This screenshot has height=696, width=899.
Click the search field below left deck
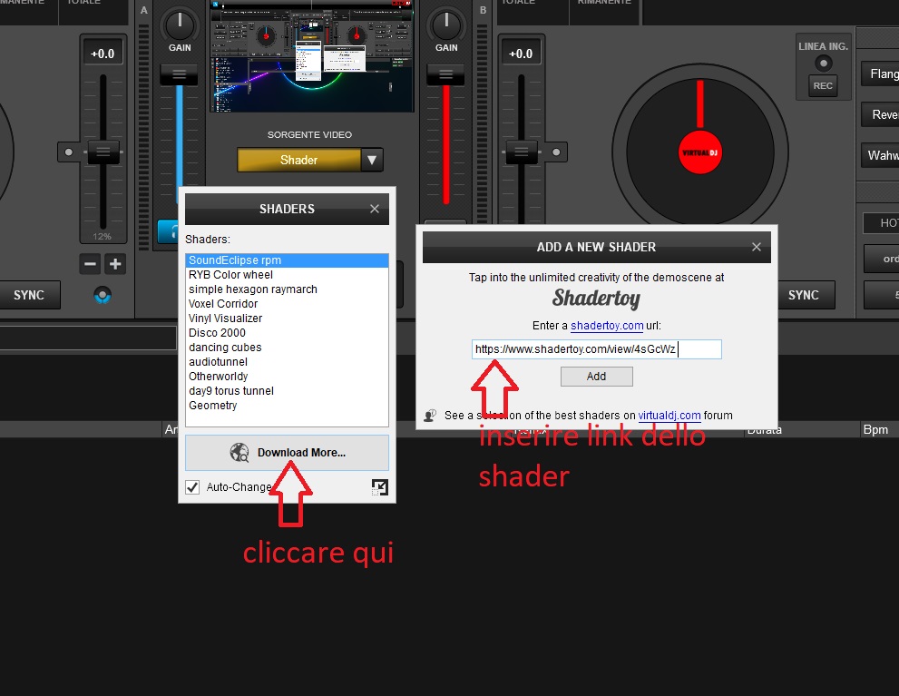tap(88, 338)
